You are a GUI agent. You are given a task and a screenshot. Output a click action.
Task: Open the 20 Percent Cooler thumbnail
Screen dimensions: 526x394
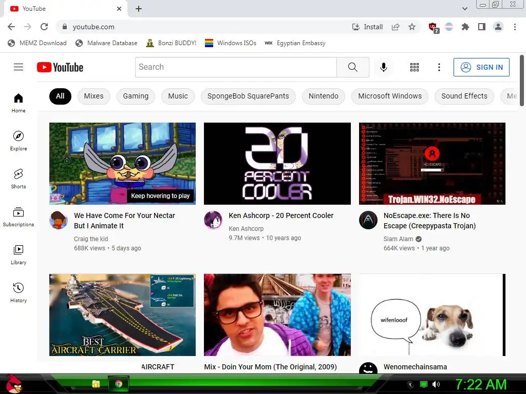[x=277, y=164]
